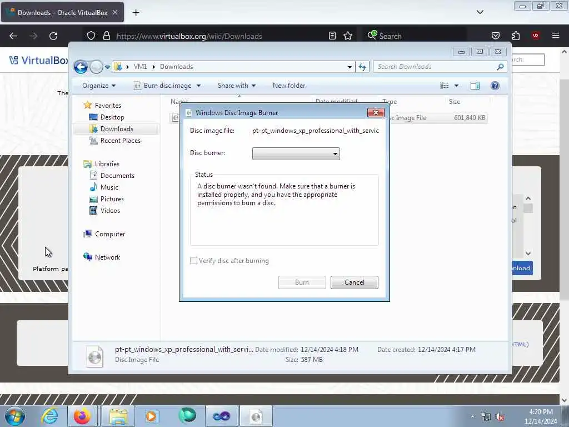Open Music library
This screenshot has height=427, width=569.
click(x=109, y=187)
